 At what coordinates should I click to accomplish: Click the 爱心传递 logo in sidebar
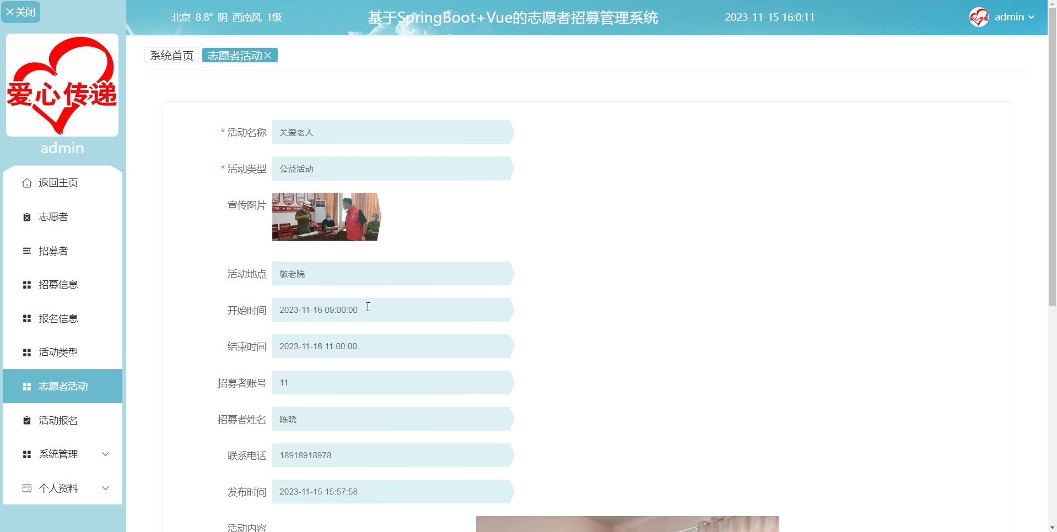pyautogui.click(x=62, y=85)
